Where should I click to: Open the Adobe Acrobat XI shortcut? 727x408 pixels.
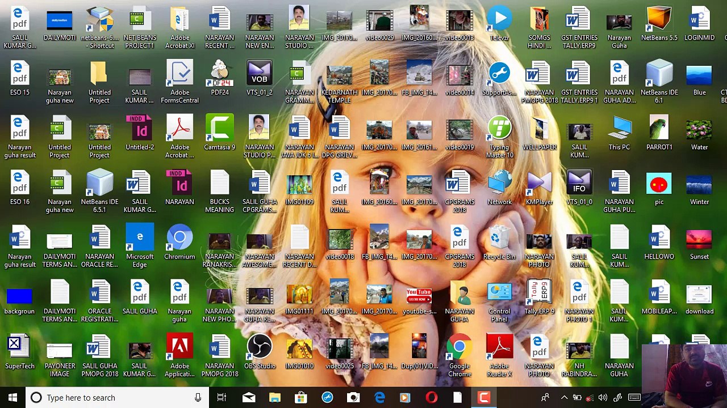coord(179,27)
